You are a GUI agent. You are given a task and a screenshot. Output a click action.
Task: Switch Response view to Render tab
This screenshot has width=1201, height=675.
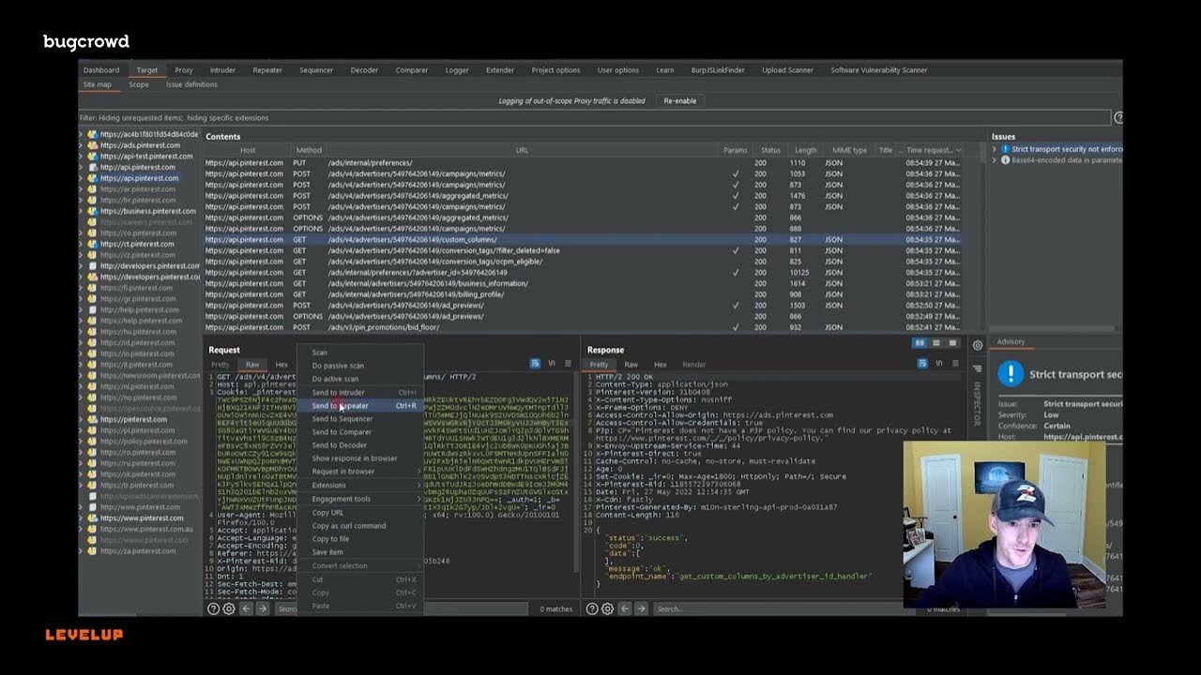click(x=694, y=365)
